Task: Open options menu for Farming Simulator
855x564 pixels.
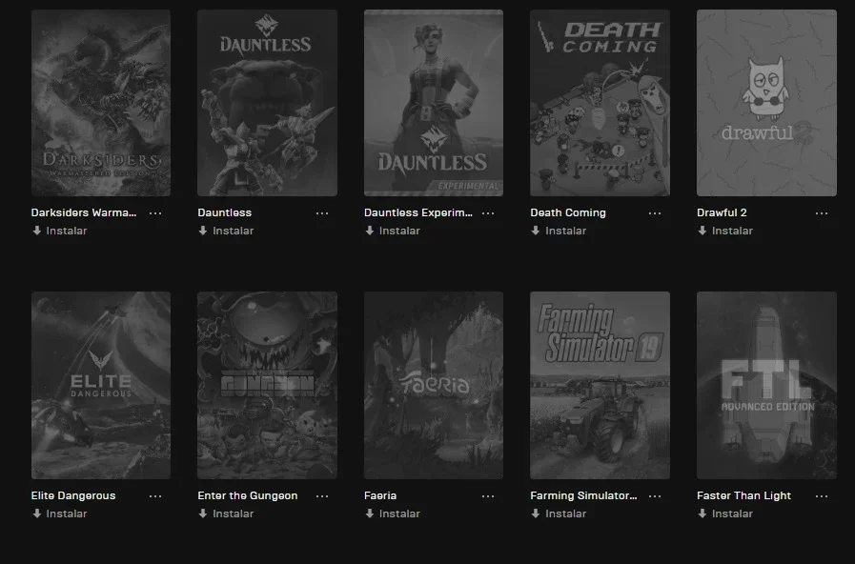Action: 655,496
